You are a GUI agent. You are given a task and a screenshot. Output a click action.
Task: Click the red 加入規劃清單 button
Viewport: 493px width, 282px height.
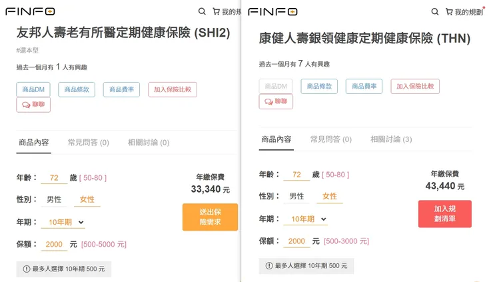point(444,213)
